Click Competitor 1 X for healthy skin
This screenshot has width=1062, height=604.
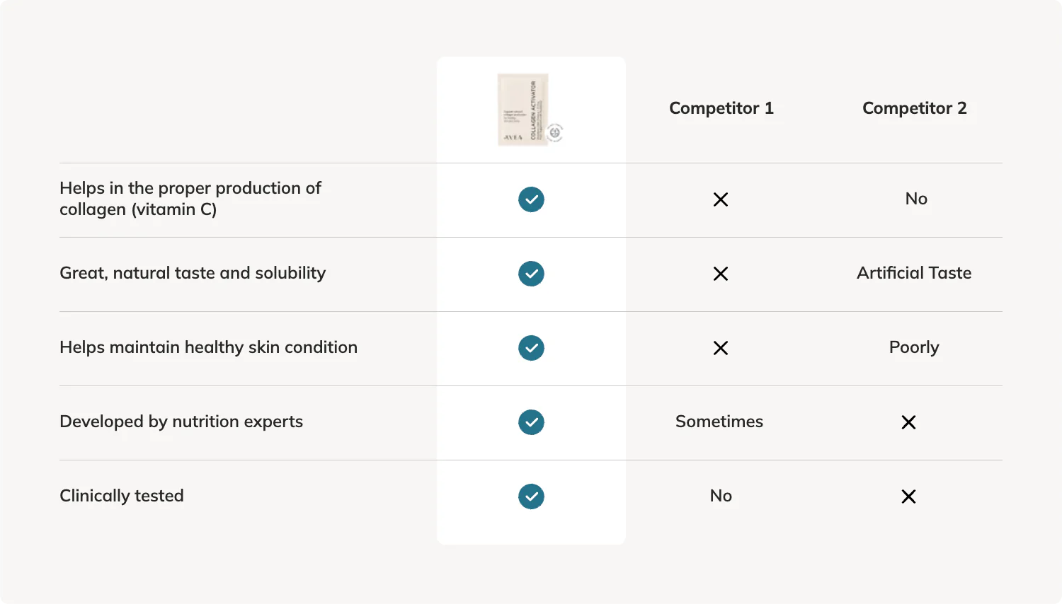[721, 348]
